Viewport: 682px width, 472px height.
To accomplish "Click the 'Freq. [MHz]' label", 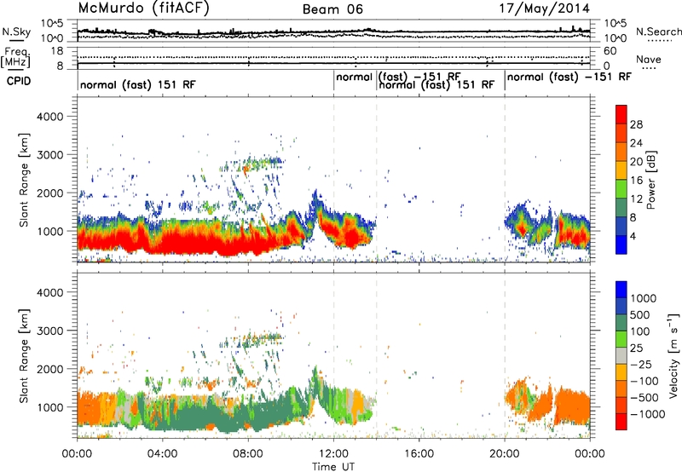I will pyautogui.click(x=15, y=58).
